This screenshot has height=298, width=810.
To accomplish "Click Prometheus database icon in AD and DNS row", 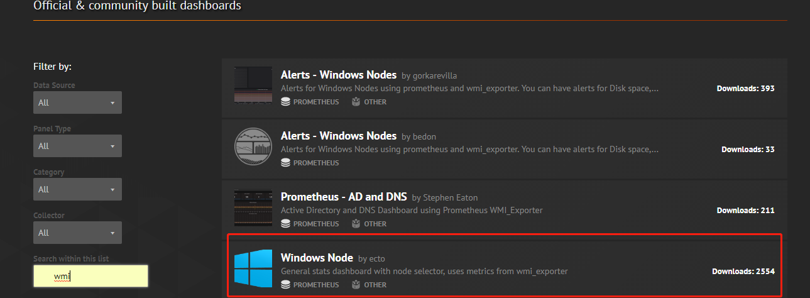I will point(285,224).
